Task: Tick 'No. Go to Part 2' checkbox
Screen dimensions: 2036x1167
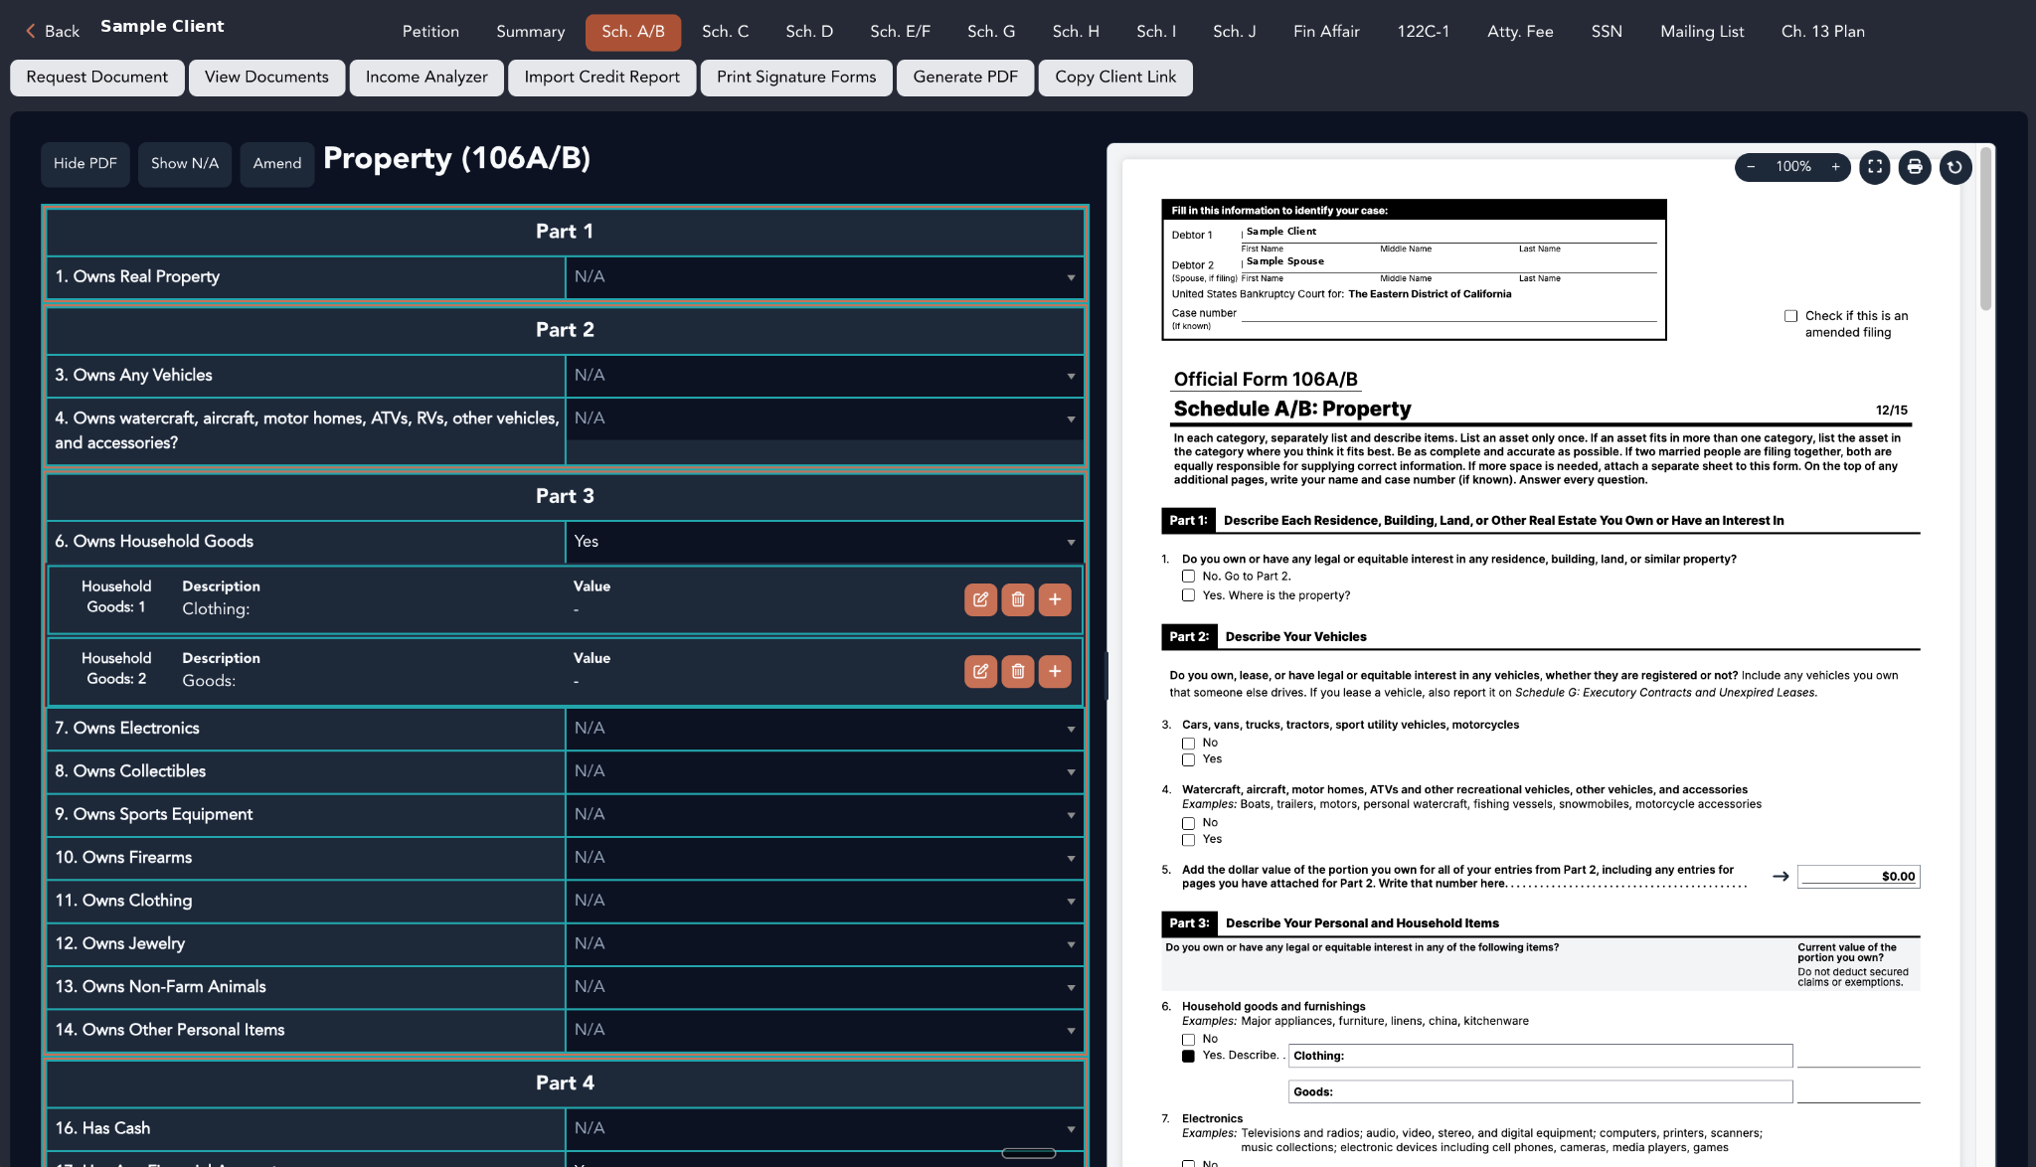Action: (x=1188, y=577)
